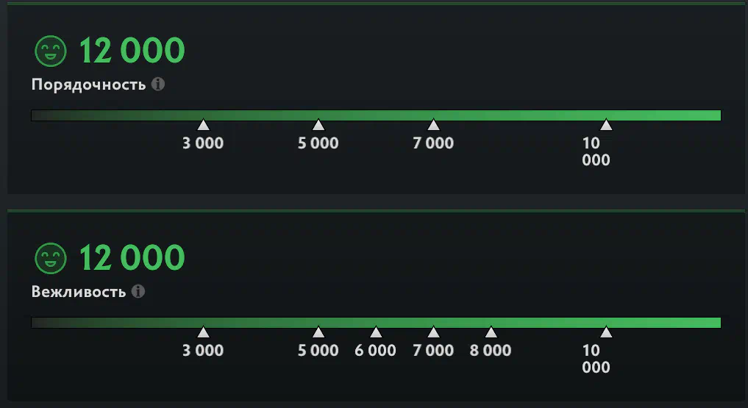Click the 12 000 score above Вежливость
The image size is (748, 408).
pos(132,258)
